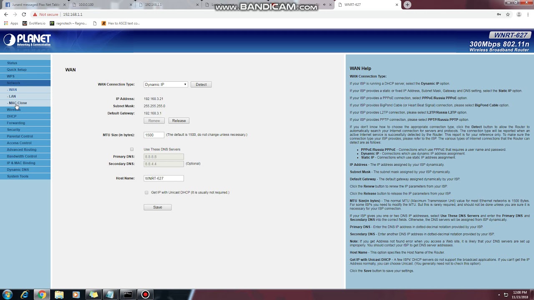Screen dimensions: 534x300
Task: Open the Status menu
Action: point(25,63)
